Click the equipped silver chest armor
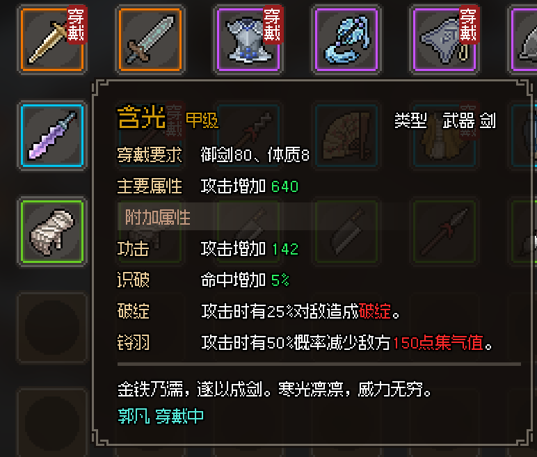 click(x=248, y=40)
